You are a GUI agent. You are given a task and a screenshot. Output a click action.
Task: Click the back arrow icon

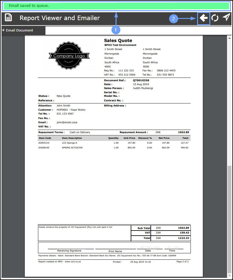(x=203, y=18)
